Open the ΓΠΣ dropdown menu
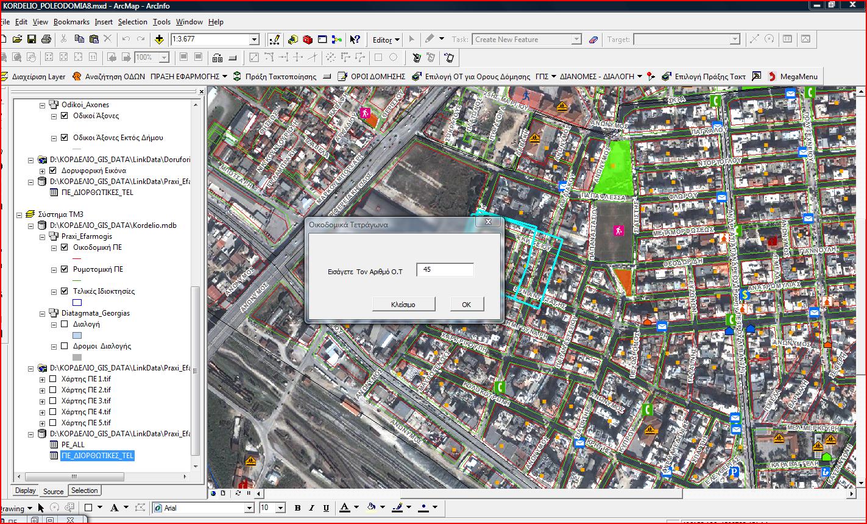Viewport: 867px width, 524px height. click(546, 76)
